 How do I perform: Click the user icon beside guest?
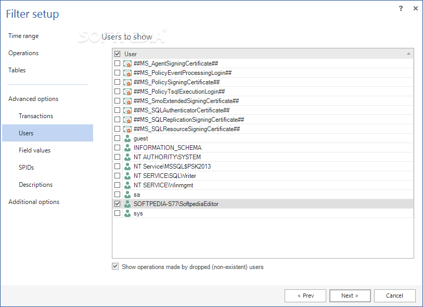(x=127, y=138)
